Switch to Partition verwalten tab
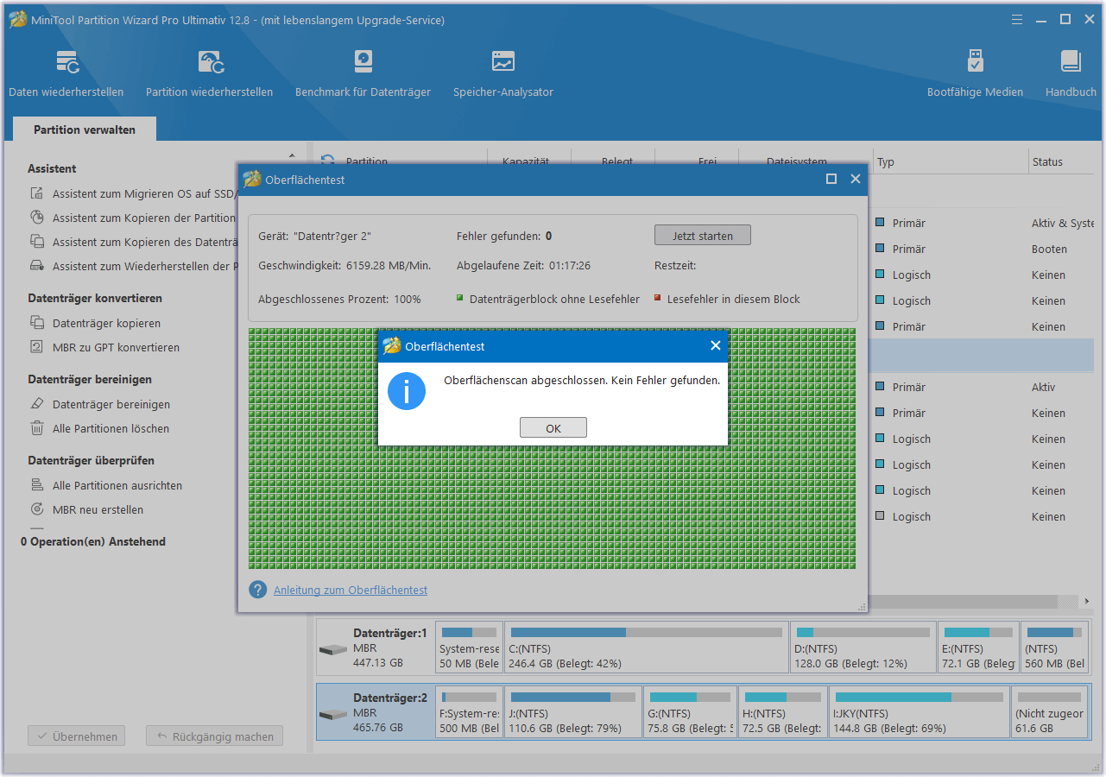1106x777 pixels. 85,129
